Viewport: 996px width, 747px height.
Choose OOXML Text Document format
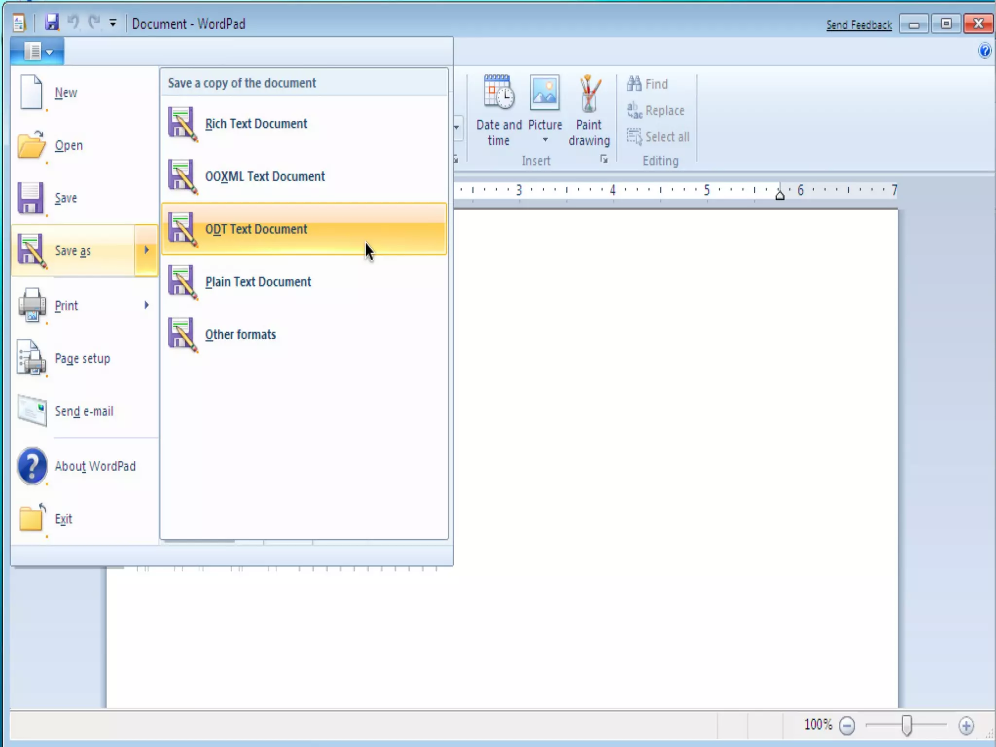pyautogui.click(x=304, y=176)
